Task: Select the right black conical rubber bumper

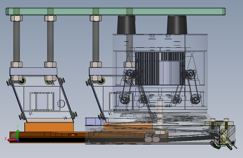Action: [x=177, y=25]
